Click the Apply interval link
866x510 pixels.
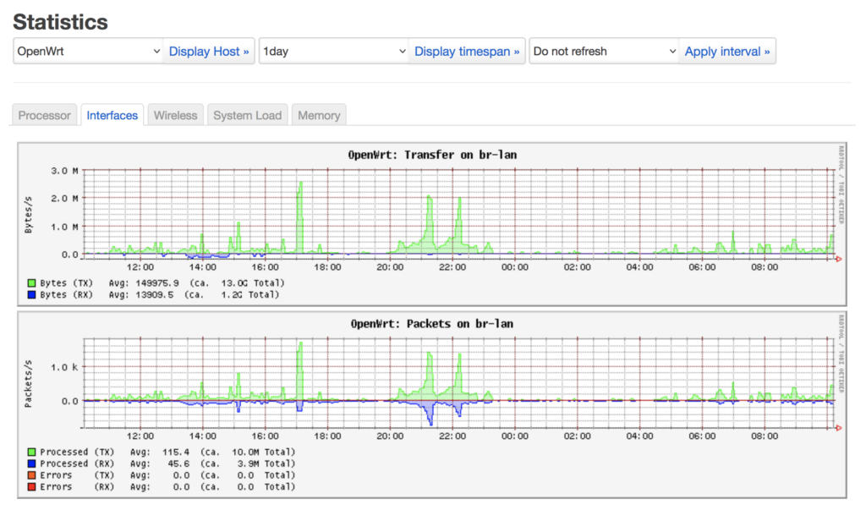(726, 51)
